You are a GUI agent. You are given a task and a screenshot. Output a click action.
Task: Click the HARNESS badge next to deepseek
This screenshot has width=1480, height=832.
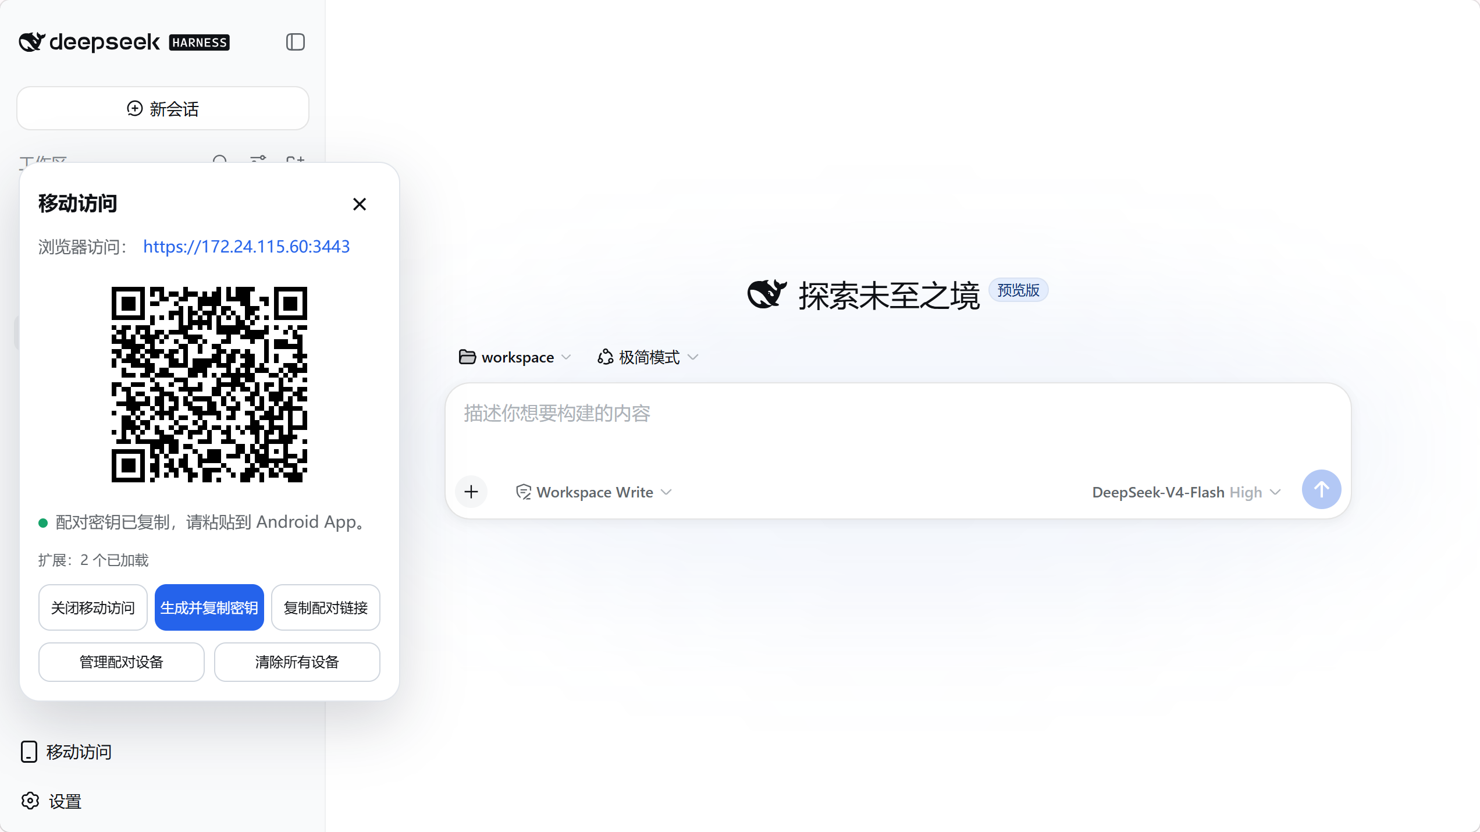[199, 42]
